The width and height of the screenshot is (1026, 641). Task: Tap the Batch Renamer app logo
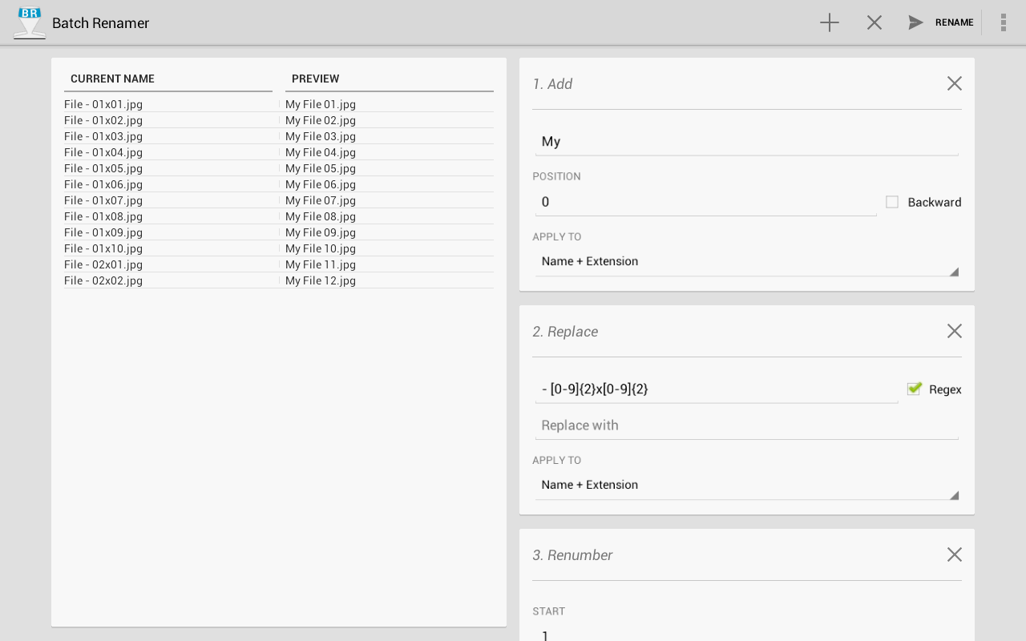pyautogui.click(x=30, y=22)
